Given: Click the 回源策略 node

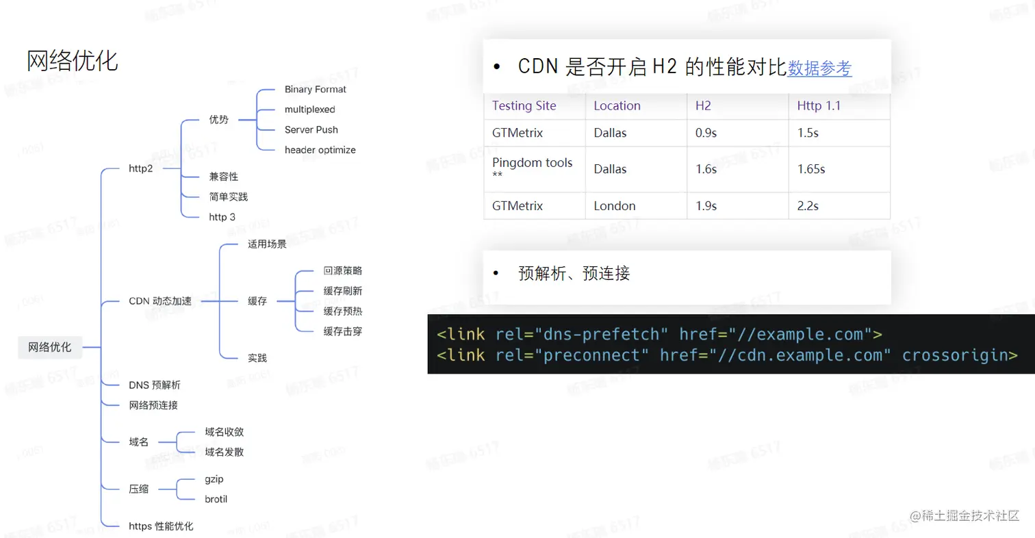Looking at the screenshot, I should click(343, 270).
